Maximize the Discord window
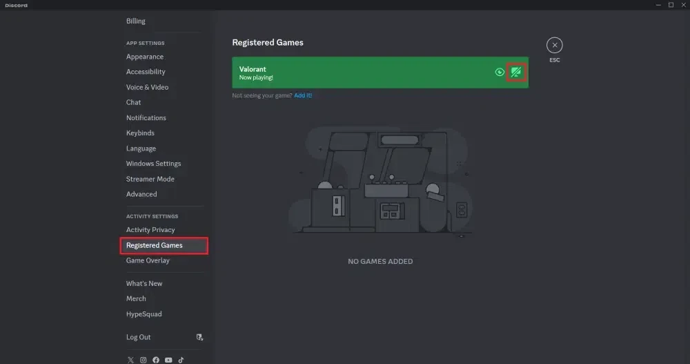The width and height of the screenshot is (690, 364). [x=671, y=5]
